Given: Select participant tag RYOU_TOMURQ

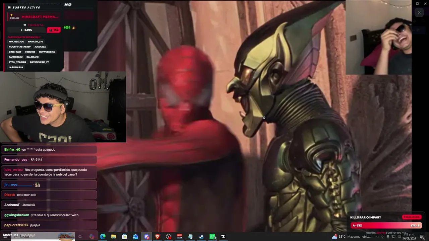Looking at the screenshot, I should 17,62.
